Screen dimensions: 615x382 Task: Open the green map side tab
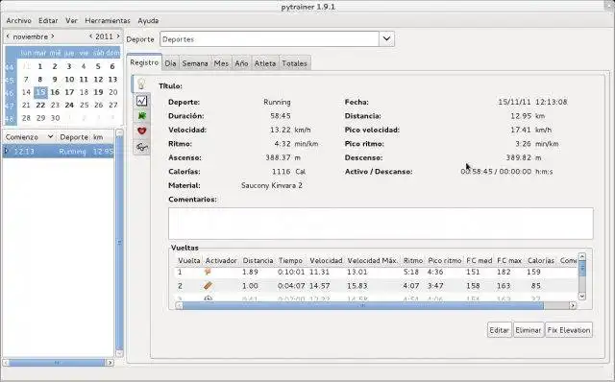(x=141, y=115)
